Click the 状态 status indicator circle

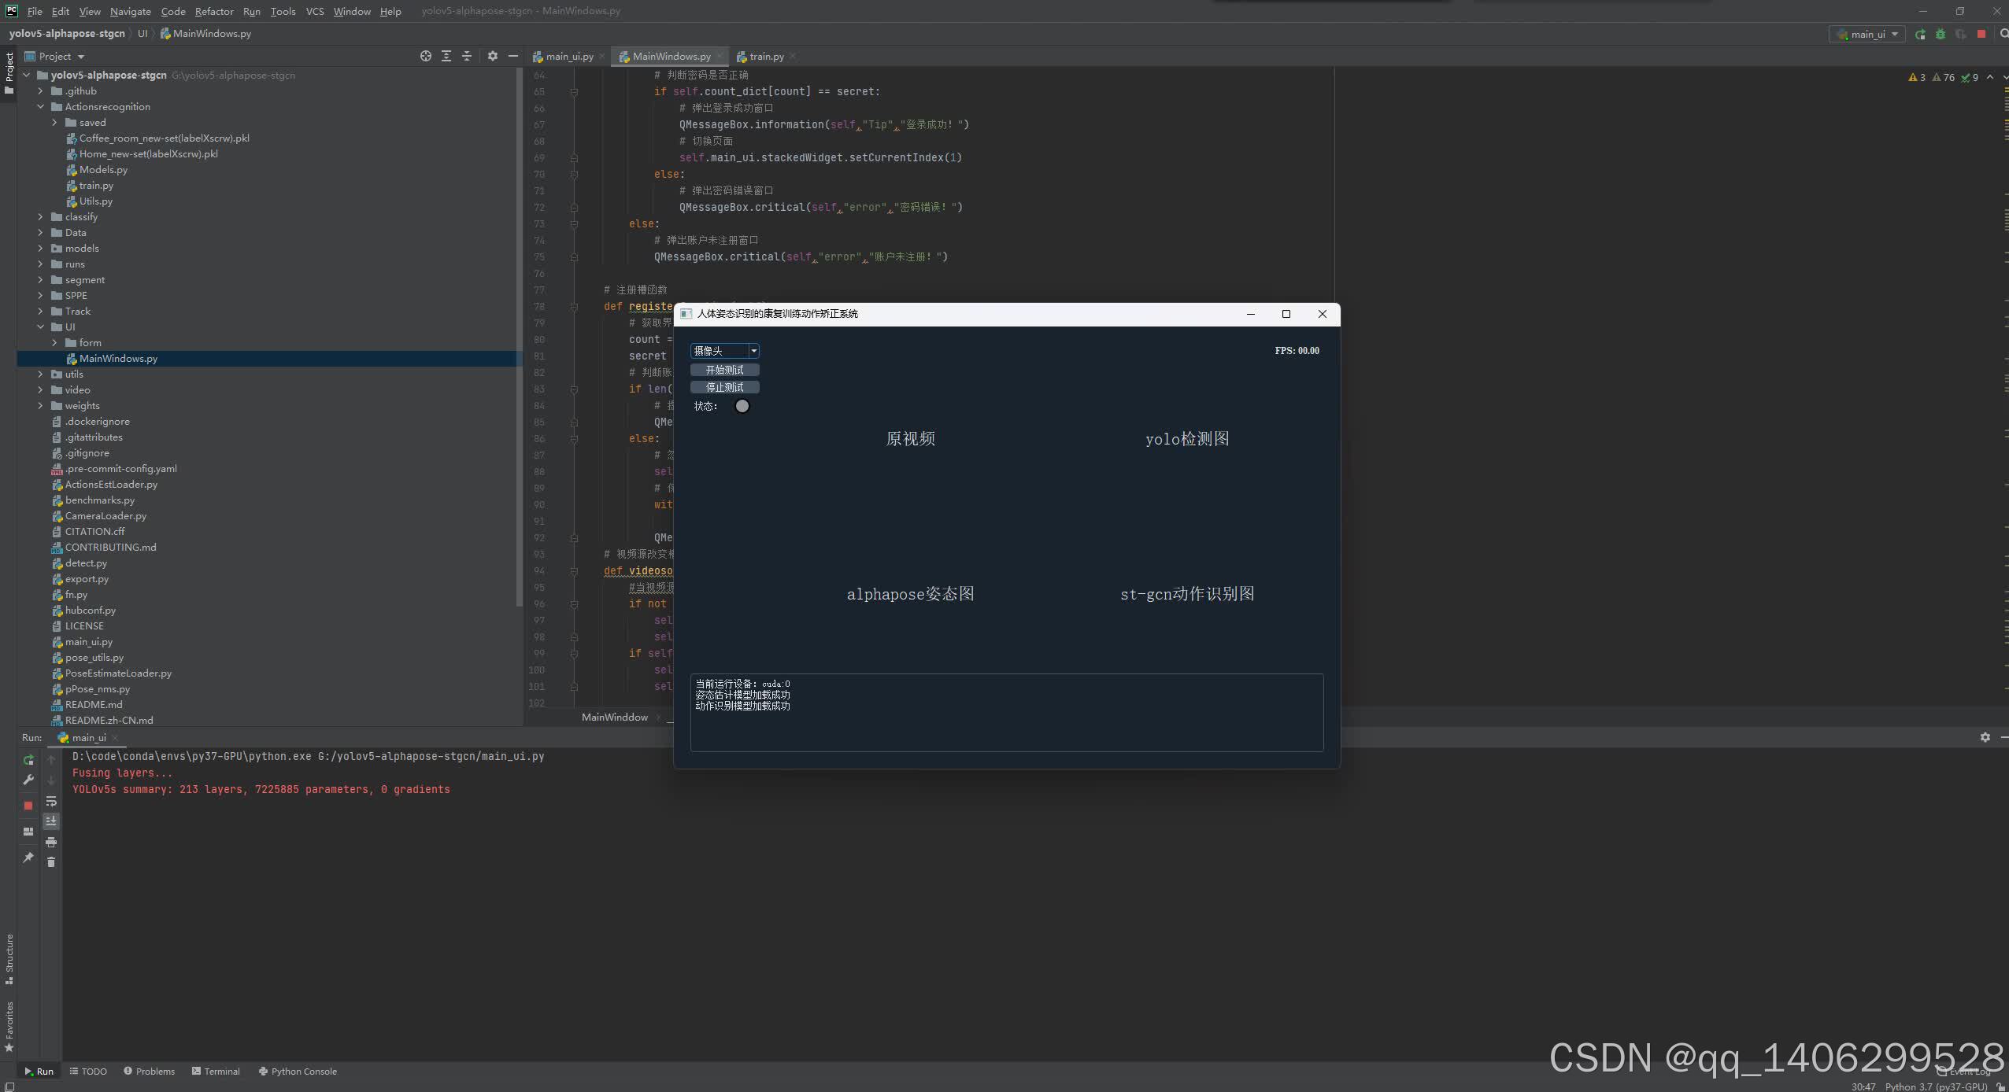[742, 406]
